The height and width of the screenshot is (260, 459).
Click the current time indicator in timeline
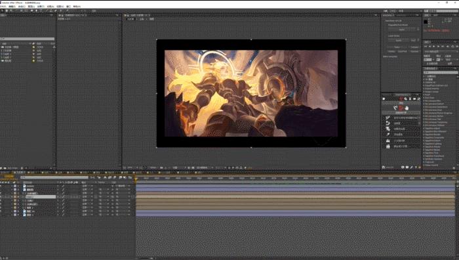pyautogui.click(x=136, y=179)
